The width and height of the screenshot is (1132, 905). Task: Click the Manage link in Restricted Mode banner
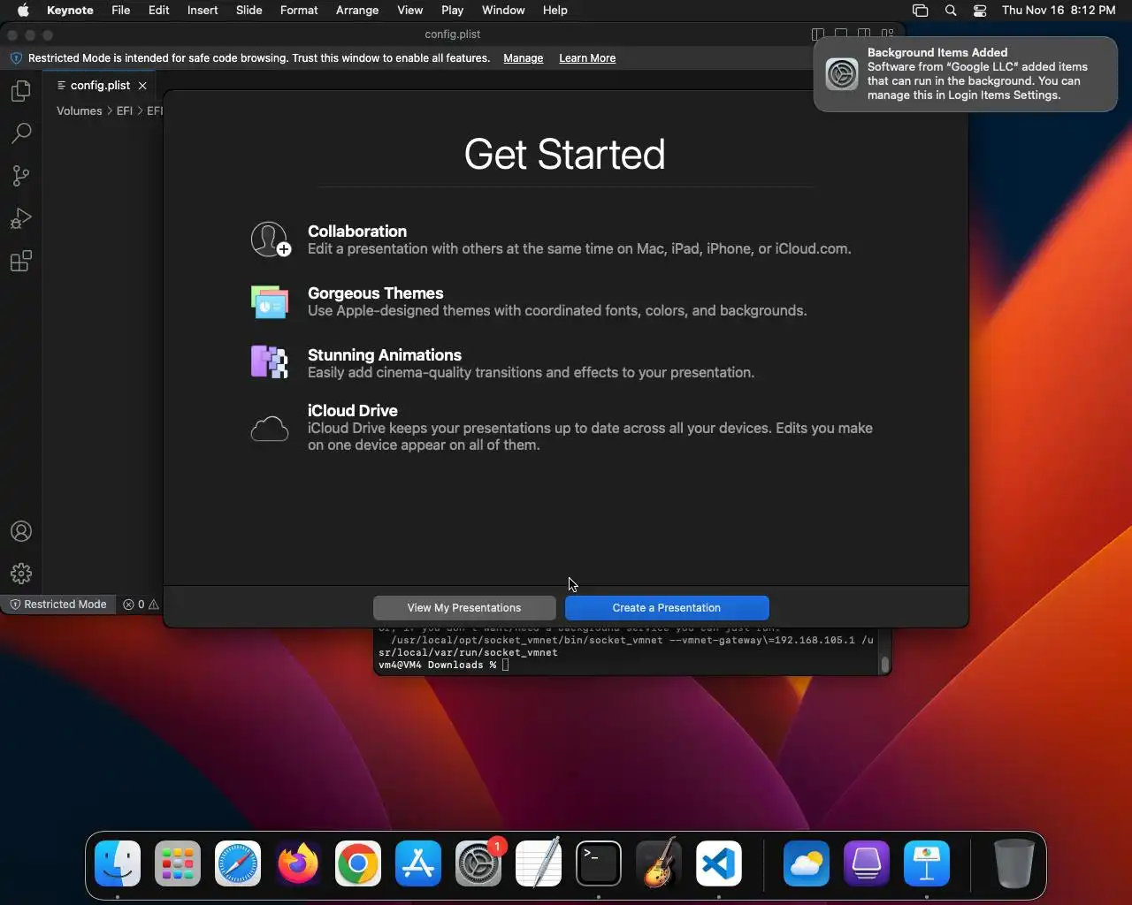point(524,58)
